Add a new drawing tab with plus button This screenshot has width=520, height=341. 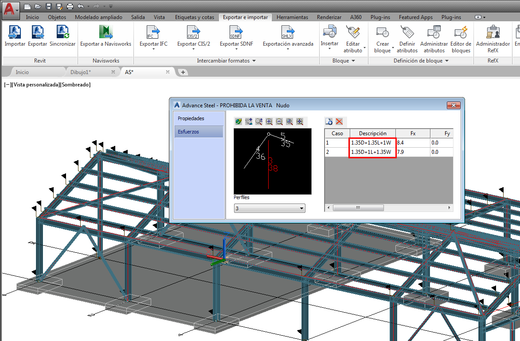(x=183, y=72)
